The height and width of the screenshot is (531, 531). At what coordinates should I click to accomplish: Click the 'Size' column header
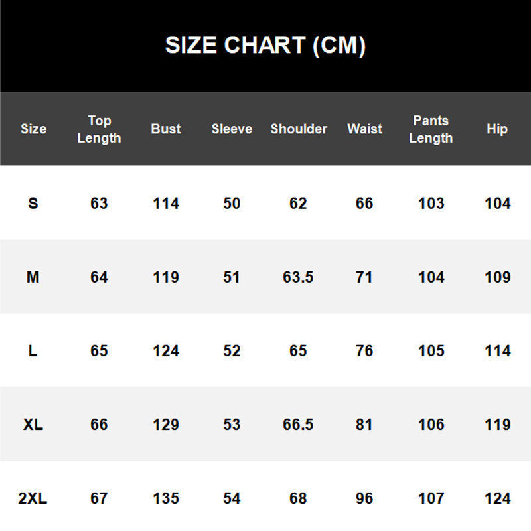(x=33, y=129)
